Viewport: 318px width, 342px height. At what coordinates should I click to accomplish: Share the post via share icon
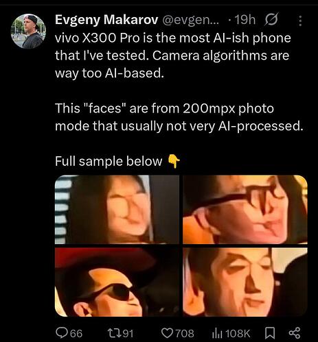[x=295, y=333]
